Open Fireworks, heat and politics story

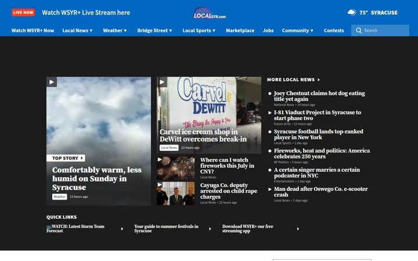[322, 153]
